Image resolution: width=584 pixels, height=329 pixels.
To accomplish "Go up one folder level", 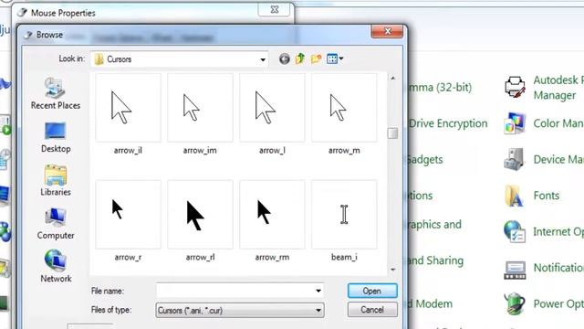I will click(300, 58).
